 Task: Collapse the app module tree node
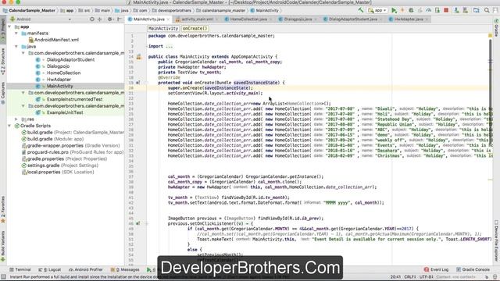coord(9,27)
